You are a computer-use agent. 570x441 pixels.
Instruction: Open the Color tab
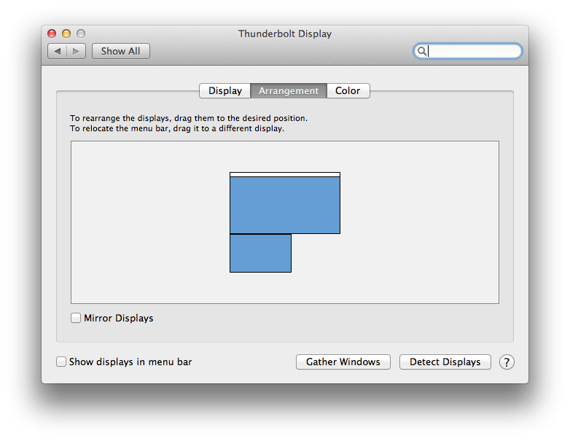coord(348,91)
